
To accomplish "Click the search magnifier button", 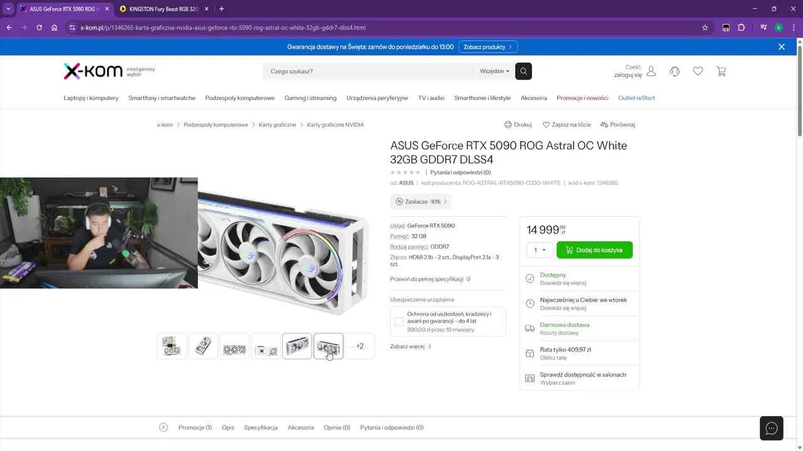I will point(523,71).
